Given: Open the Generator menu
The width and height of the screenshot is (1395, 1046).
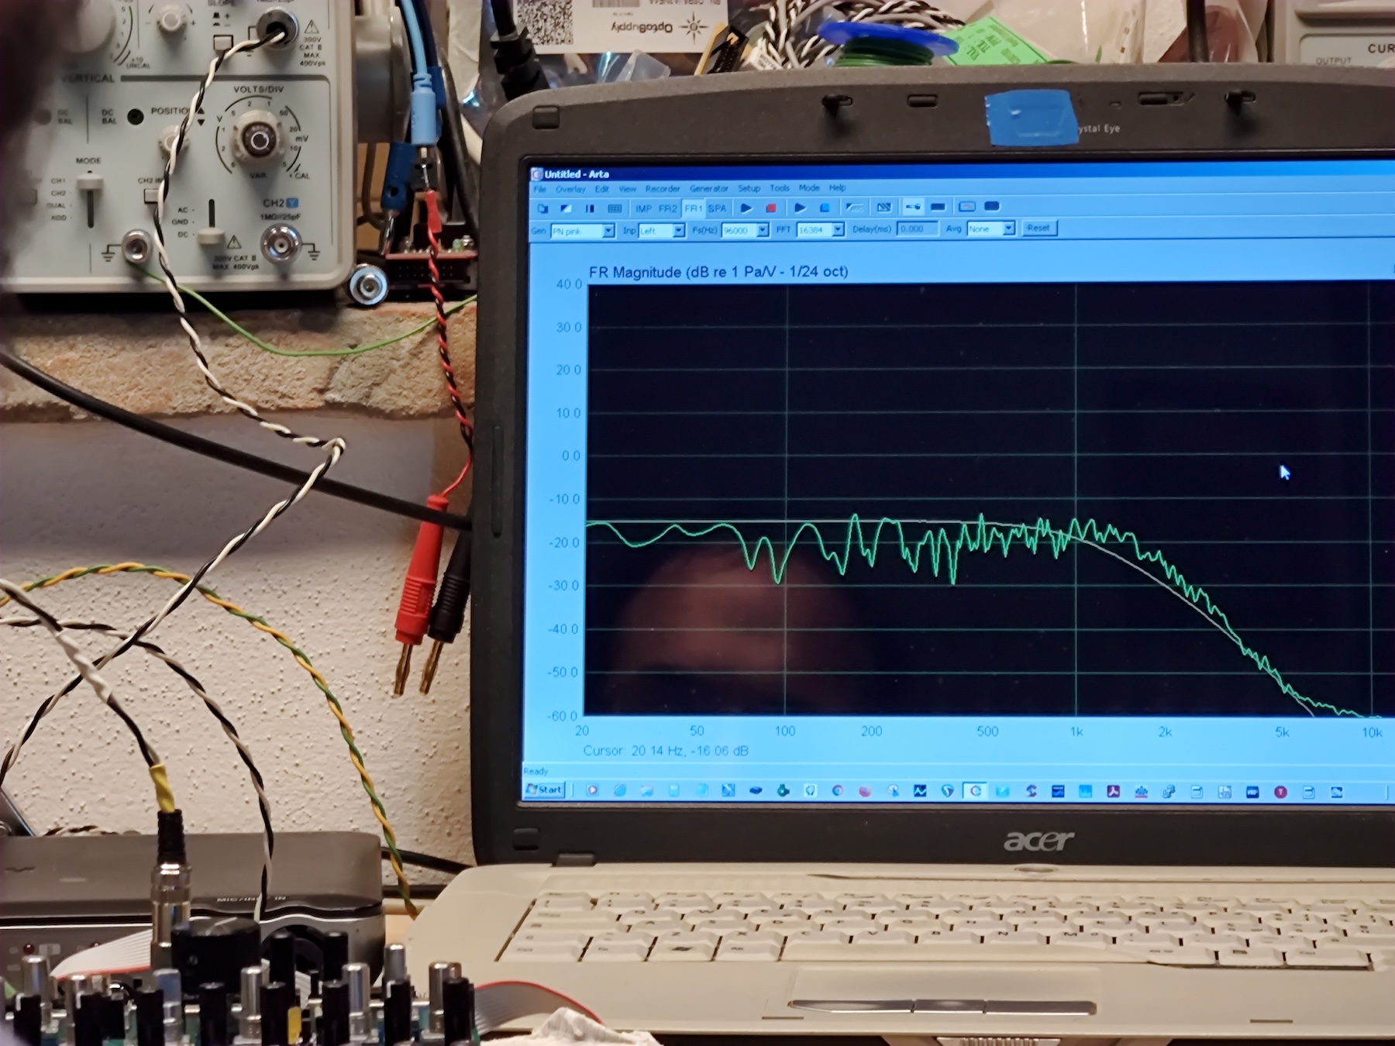Looking at the screenshot, I should point(708,188).
